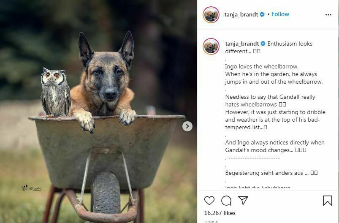Open comments with the speech bubble icon
This screenshot has width=339, height=223.
(x=226, y=201)
